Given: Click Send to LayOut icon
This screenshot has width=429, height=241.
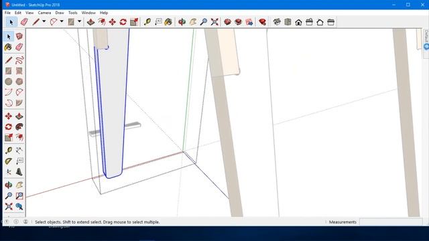Looking at the screenshot, I should point(249,22).
